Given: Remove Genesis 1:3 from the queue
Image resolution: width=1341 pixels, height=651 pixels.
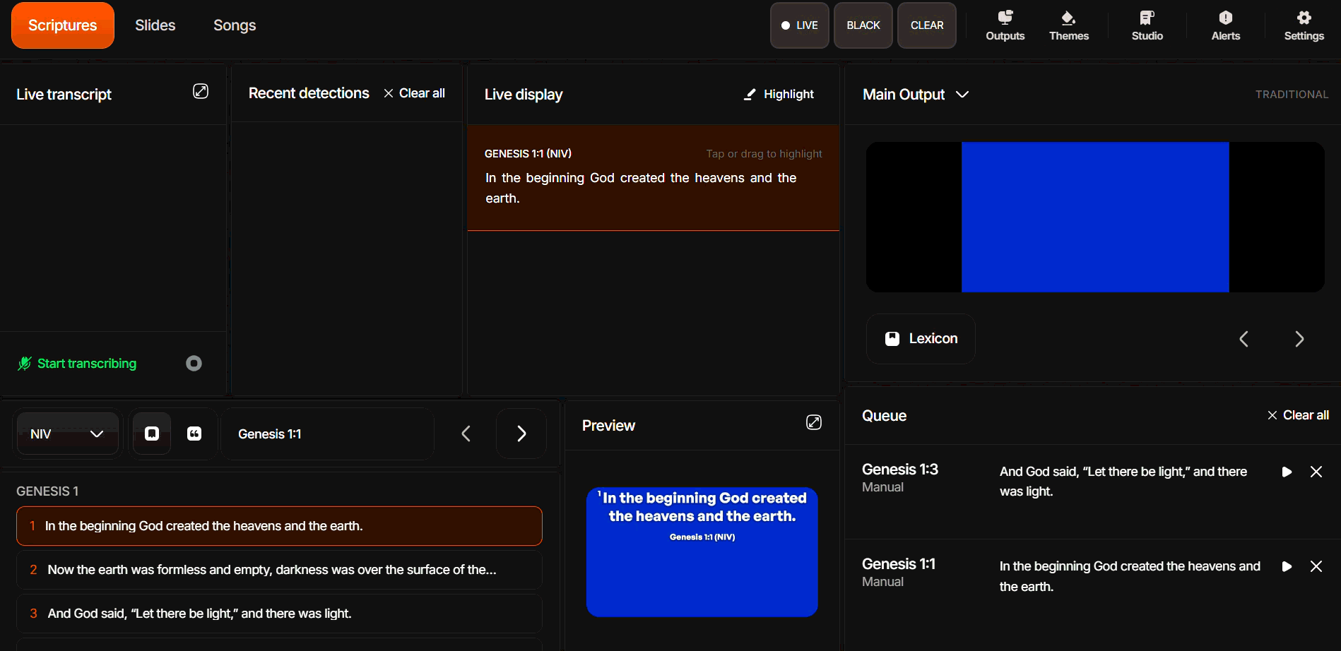Looking at the screenshot, I should [1316, 472].
